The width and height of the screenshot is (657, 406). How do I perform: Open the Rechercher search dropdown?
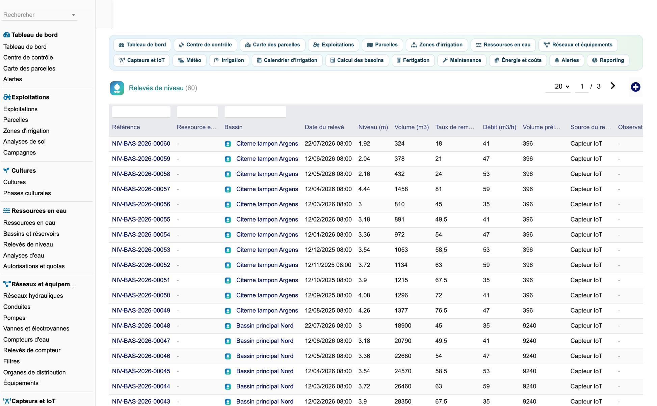39,15
